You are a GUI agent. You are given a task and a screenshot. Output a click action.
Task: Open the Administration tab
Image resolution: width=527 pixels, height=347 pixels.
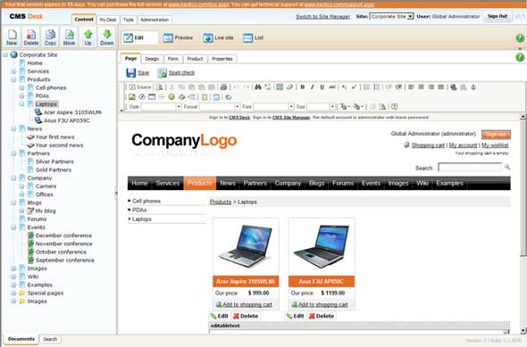point(155,20)
